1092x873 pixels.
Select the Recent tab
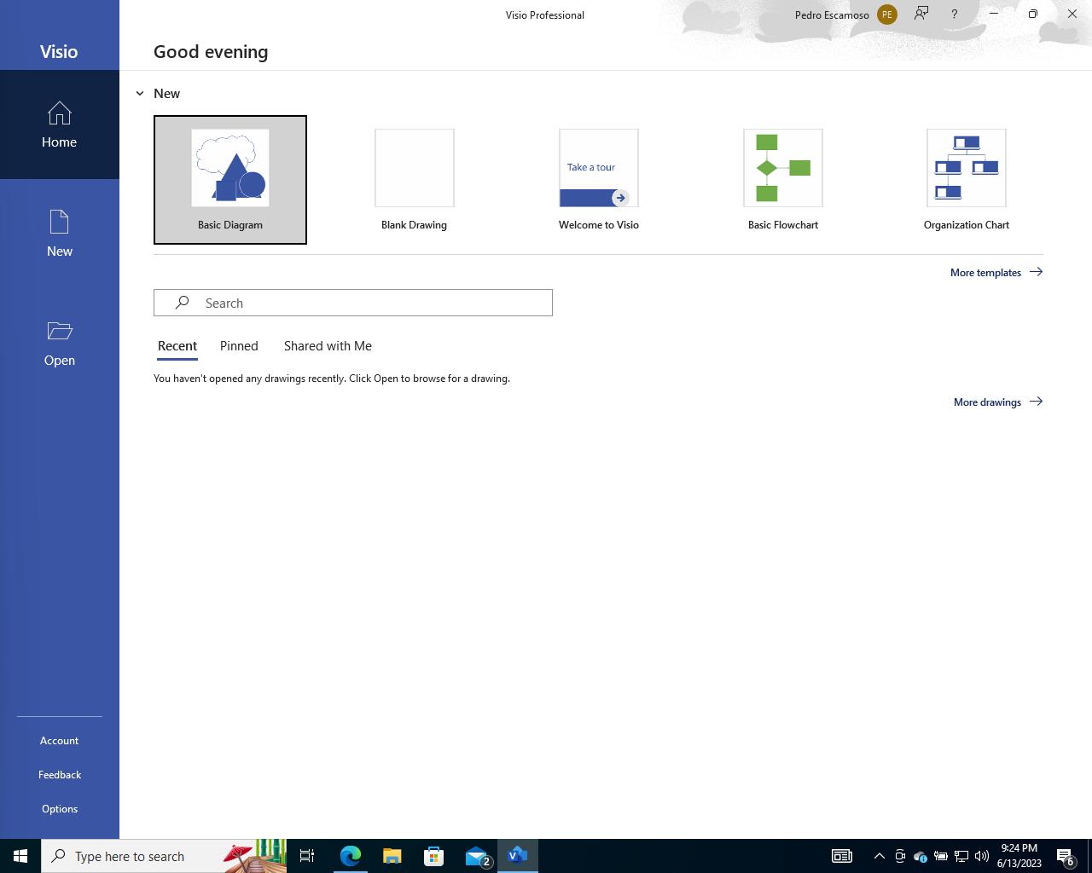tap(177, 346)
